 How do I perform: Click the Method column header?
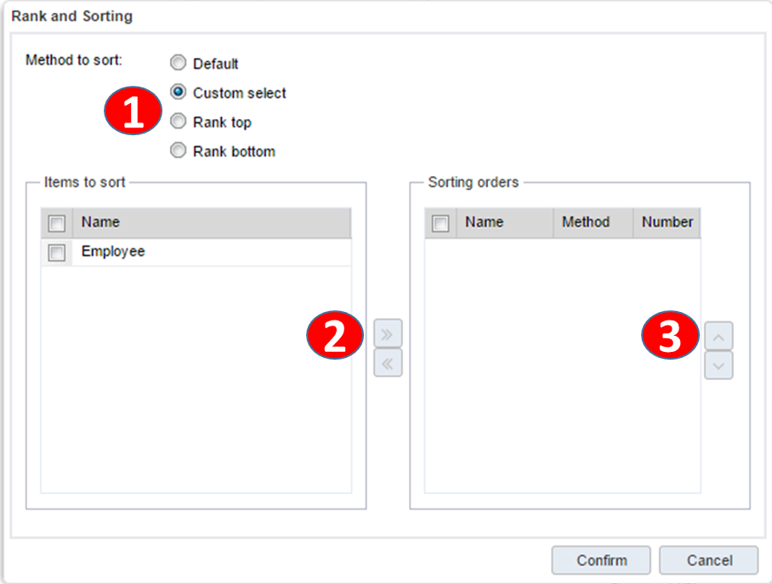tap(586, 223)
